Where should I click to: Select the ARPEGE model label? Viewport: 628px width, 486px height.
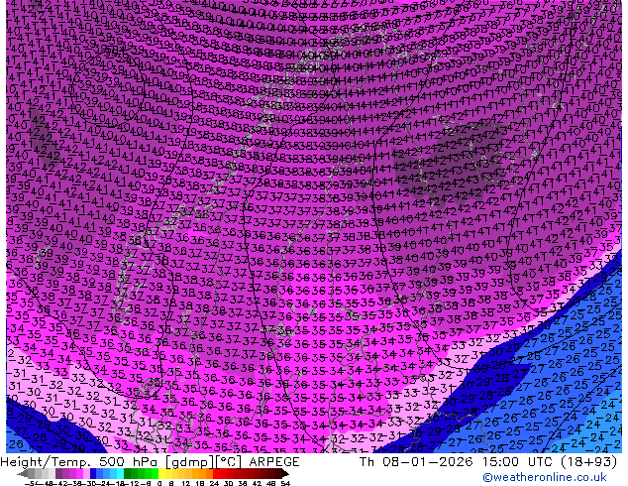(x=274, y=462)
